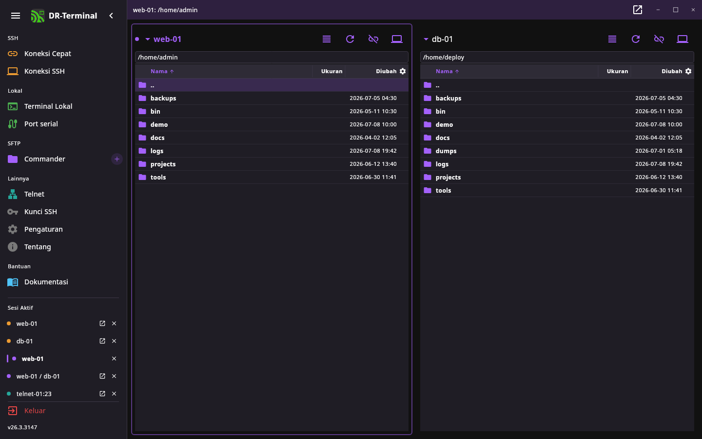Open Koneksi SSH
The height and width of the screenshot is (439, 702).
tap(63, 71)
